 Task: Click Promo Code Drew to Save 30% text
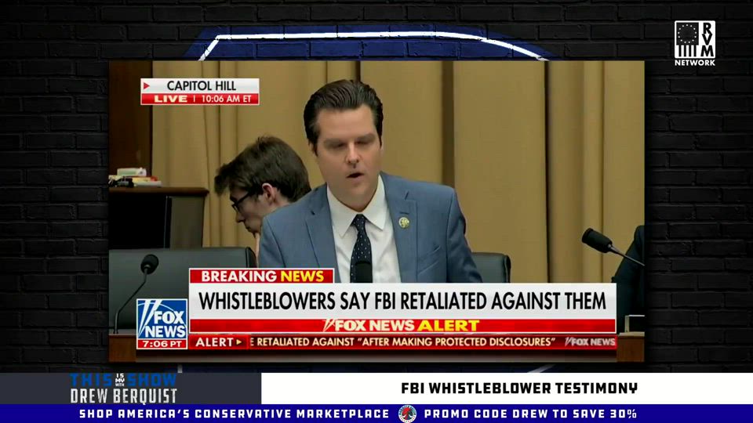(530, 414)
